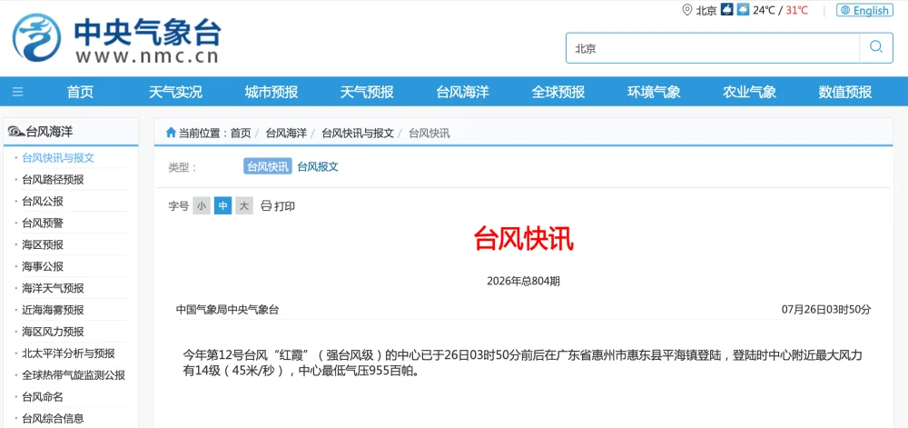The image size is (908, 428).
Task: Click the location pin icon beside 北京
Action: pyautogui.click(x=686, y=10)
